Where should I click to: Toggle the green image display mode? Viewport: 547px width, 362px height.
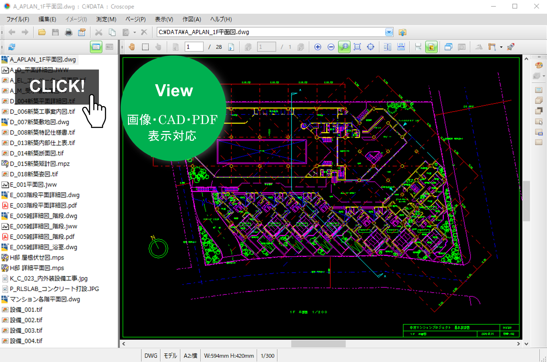(431, 47)
